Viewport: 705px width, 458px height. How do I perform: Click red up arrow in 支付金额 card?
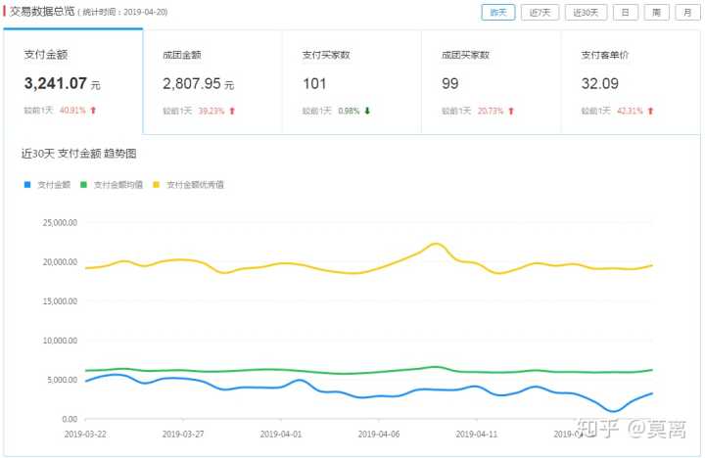(x=93, y=111)
